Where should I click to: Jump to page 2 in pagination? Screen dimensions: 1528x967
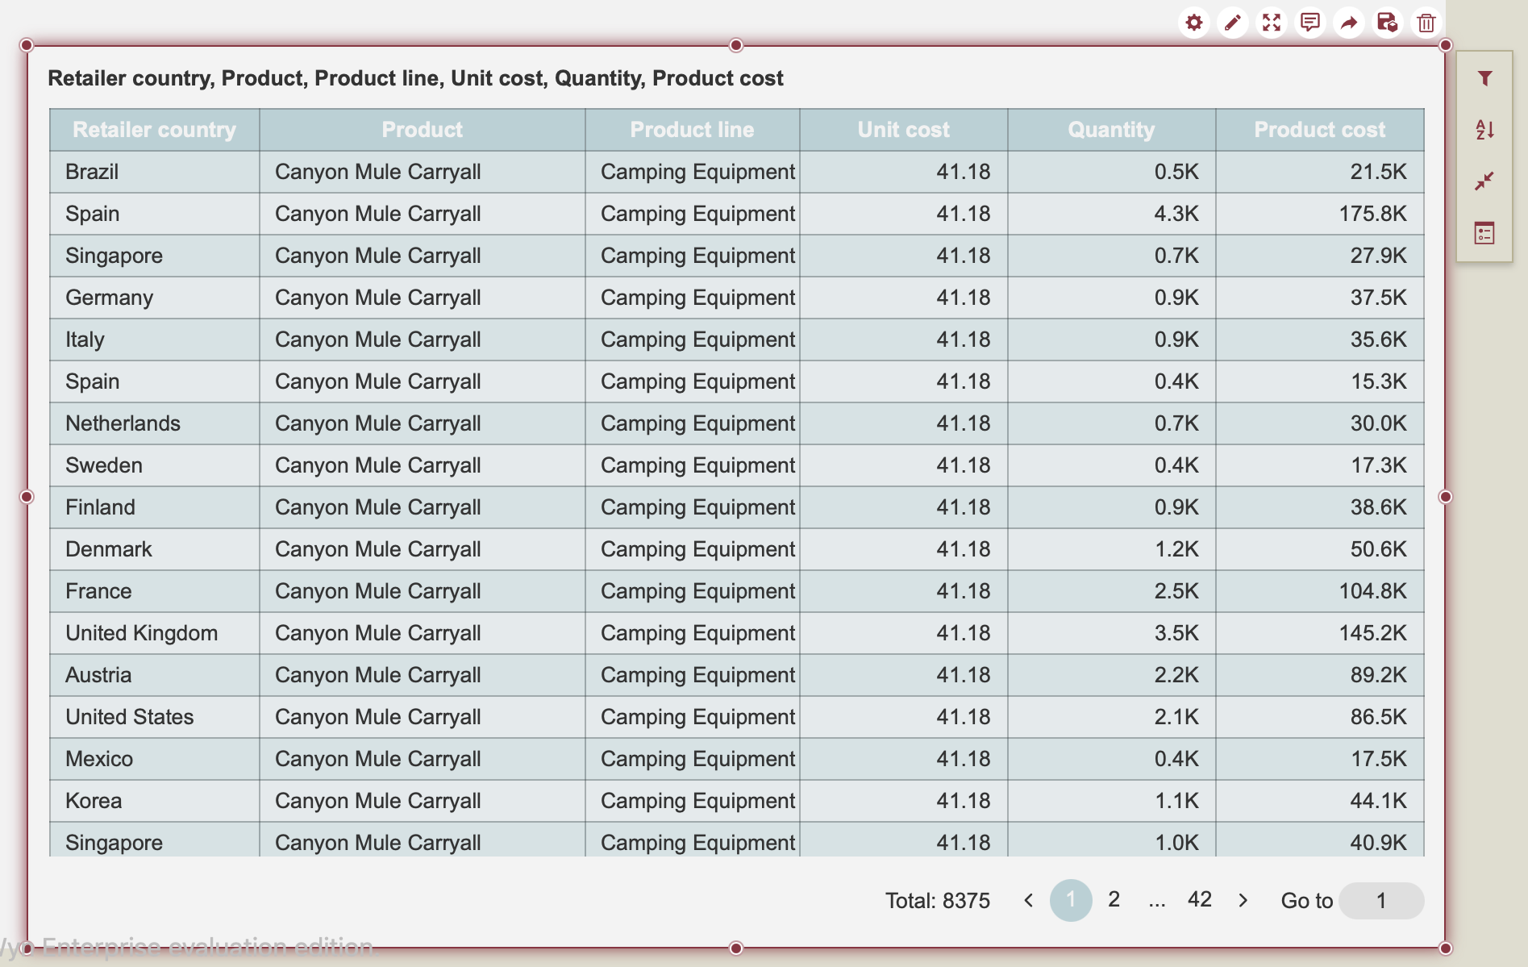pyautogui.click(x=1114, y=900)
